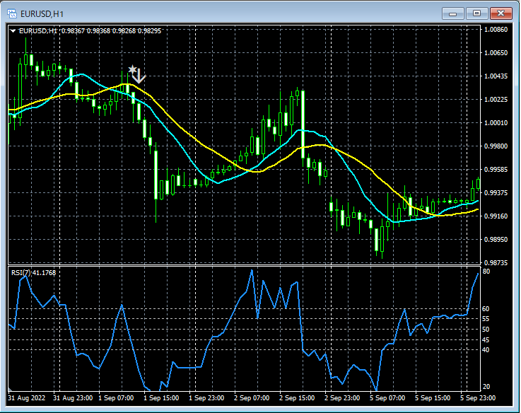Click the 0.98950 price scale label
This screenshot has width=521, height=413.
click(496, 240)
